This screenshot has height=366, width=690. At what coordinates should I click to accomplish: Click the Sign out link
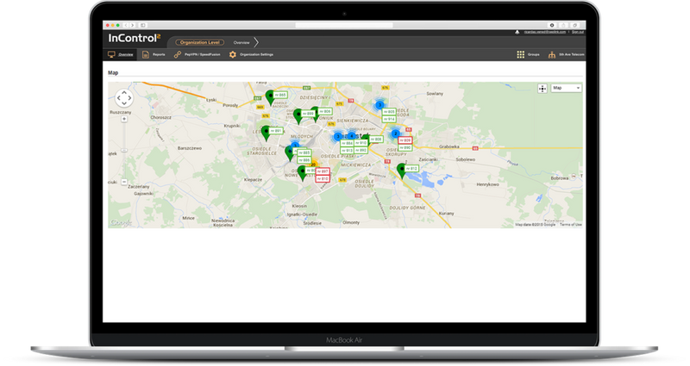(x=577, y=32)
